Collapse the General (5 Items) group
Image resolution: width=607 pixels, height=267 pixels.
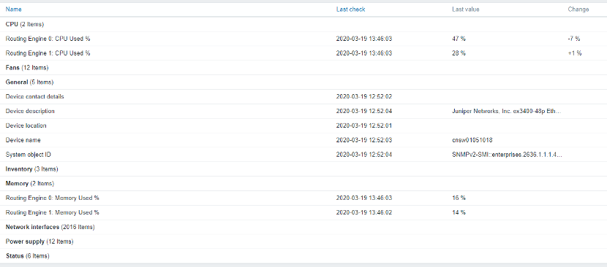[x=29, y=82]
